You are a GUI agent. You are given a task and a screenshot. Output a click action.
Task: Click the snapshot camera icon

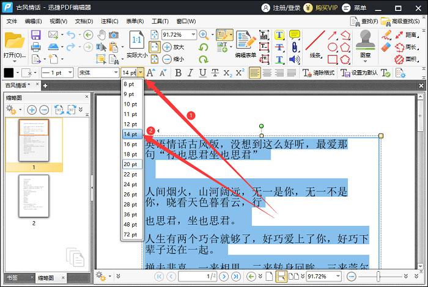(x=114, y=35)
